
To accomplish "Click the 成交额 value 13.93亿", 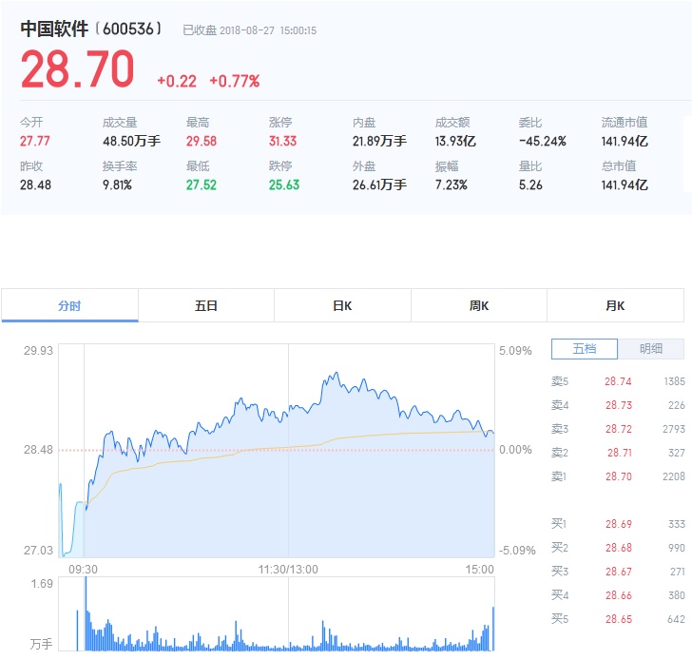I will click(x=455, y=142).
